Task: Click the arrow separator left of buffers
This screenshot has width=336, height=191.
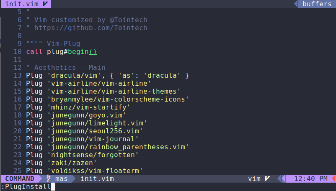Action: pos(296,4)
